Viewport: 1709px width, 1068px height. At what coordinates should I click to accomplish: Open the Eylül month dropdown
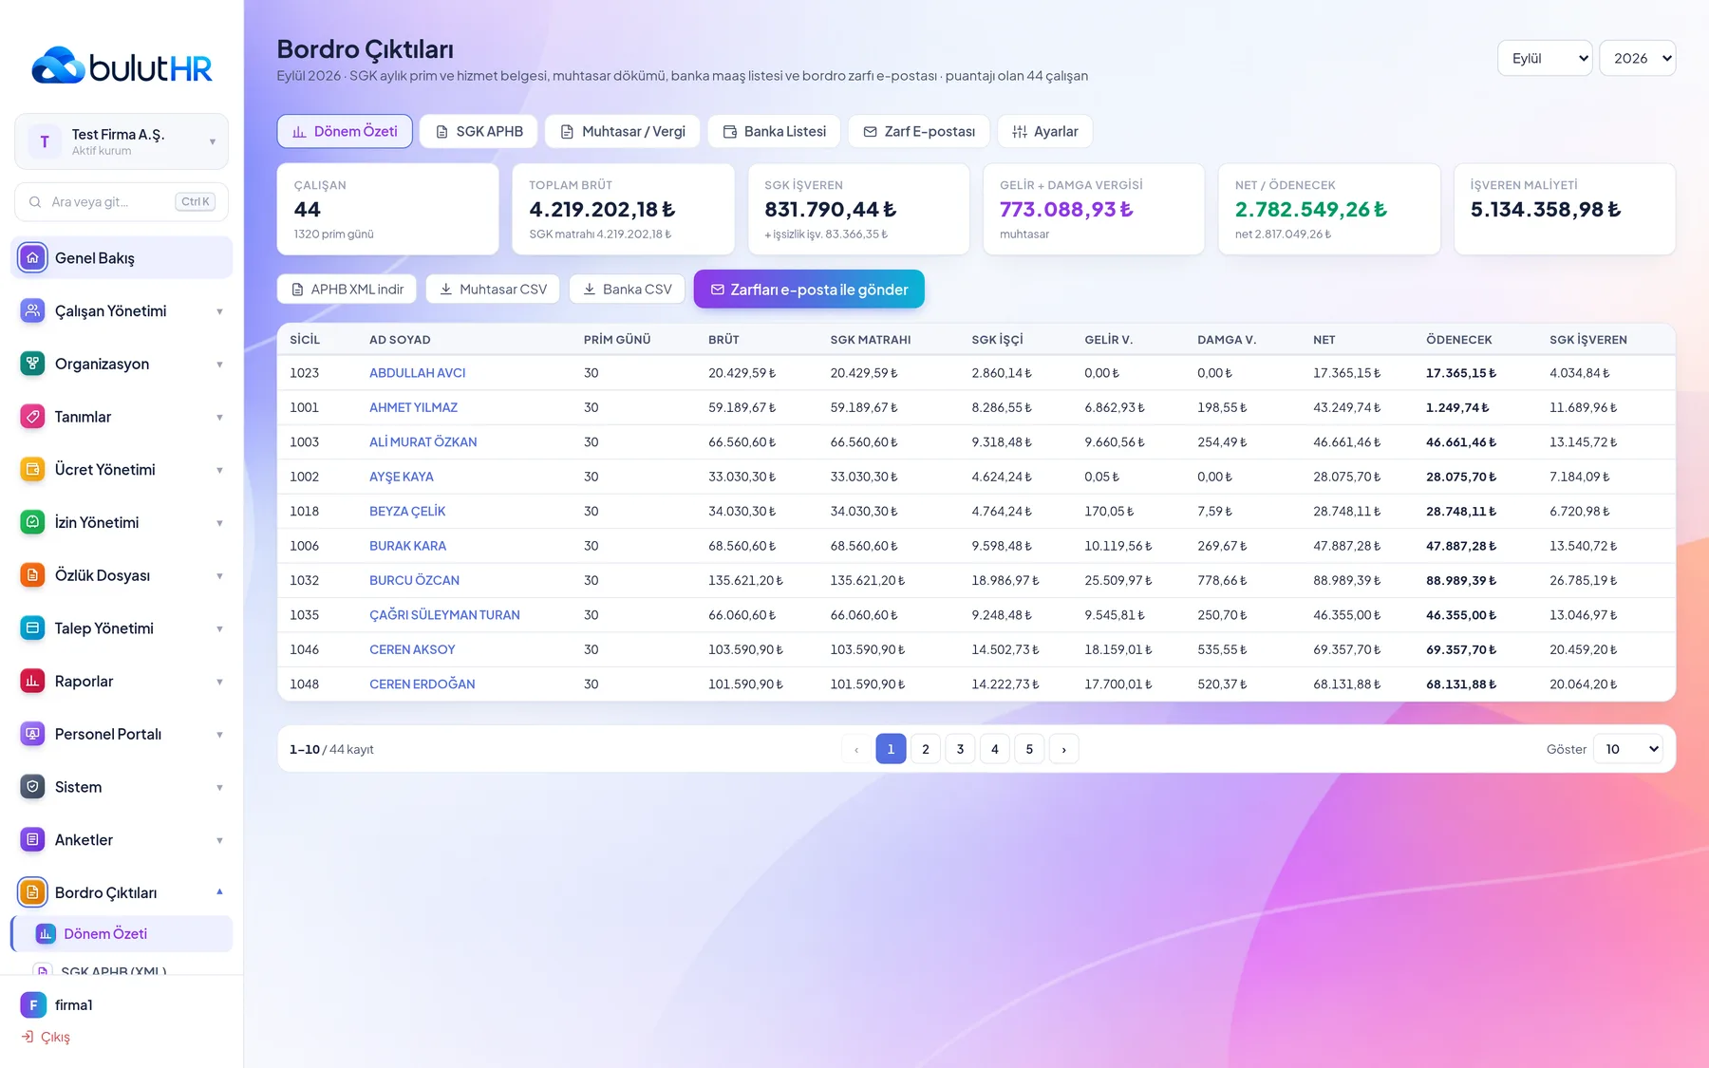click(x=1545, y=58)
